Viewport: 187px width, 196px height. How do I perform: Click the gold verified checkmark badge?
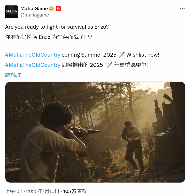click(51, 9)
